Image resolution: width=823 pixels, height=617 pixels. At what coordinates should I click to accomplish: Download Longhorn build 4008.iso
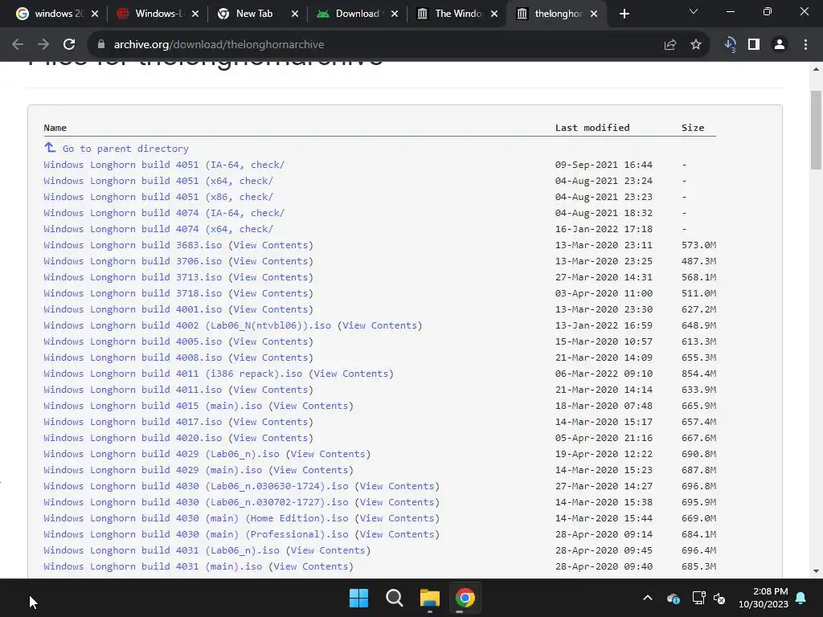[x=133, y=358]
